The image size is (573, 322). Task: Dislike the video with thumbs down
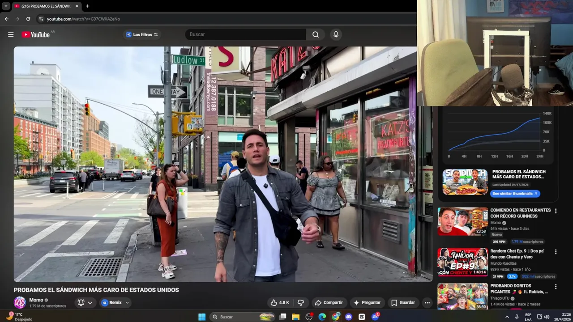click(301, 303)
